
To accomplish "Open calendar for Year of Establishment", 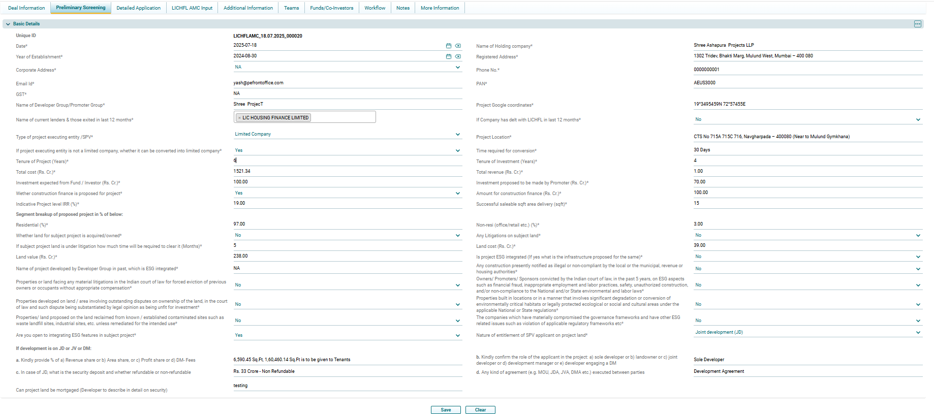I will pos(448,56).
